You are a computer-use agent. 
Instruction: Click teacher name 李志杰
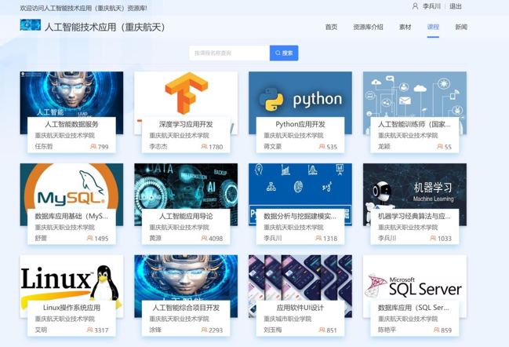pyautogui.click(x=158, y=147)
